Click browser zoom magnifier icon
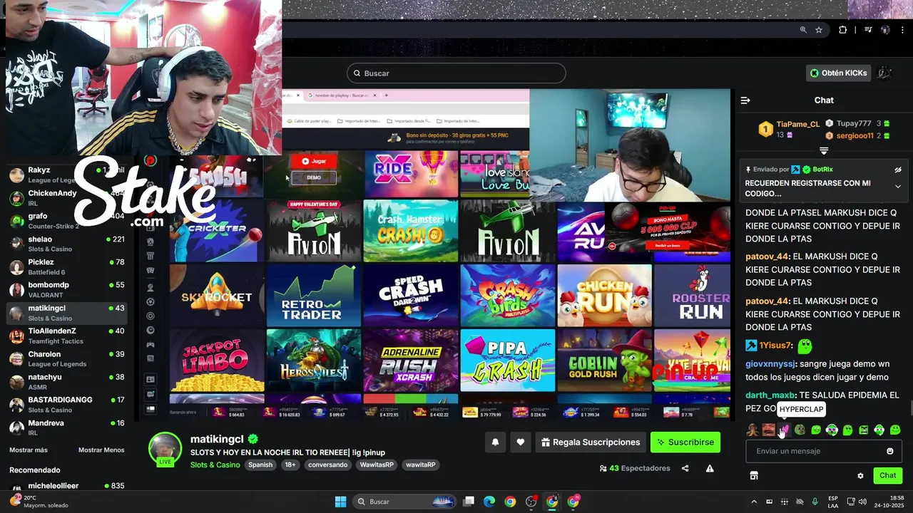913x513 pixels. pyautogui.click(x=803, y=30)
